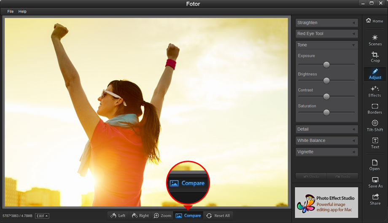The height and width of the screenshot is (223, 388).
Task: Toggle the EXIF info popup
Action: tap(42, 216)
